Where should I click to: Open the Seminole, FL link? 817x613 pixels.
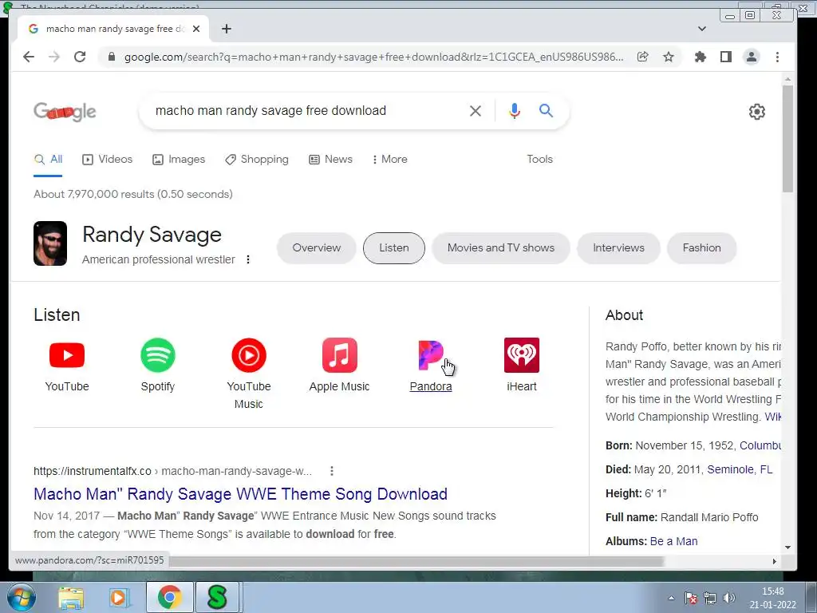(x=740, y=469)
